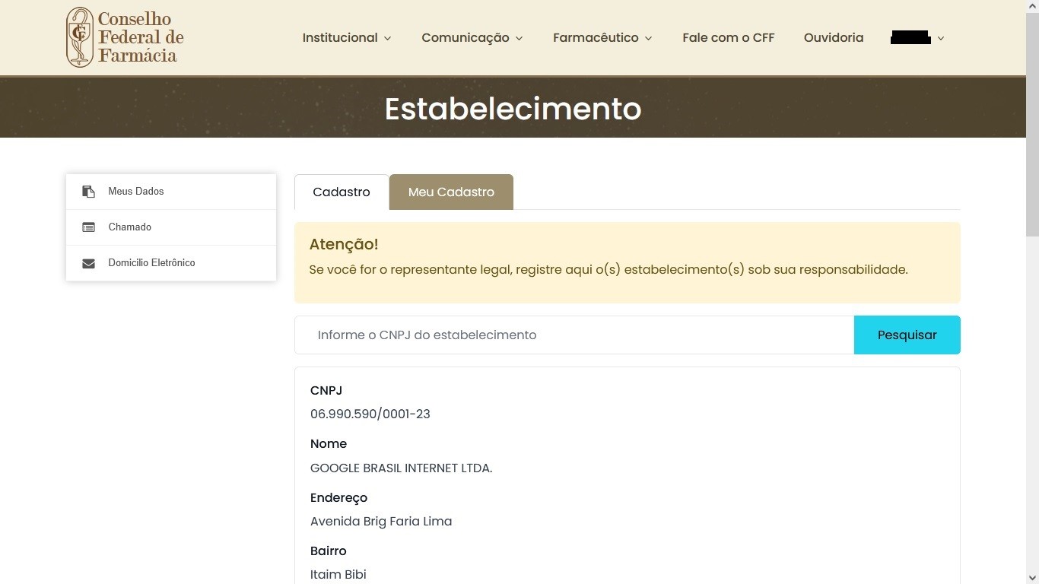The width and height of the screenshot is (1039, 584).
Task: Expand the Institucional dropdown menu
Action: click(x=346, y=38)
